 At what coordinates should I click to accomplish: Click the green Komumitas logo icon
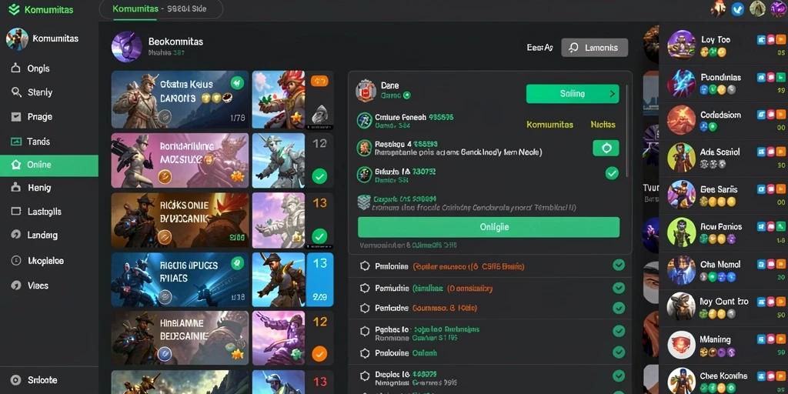click(14, 9)
